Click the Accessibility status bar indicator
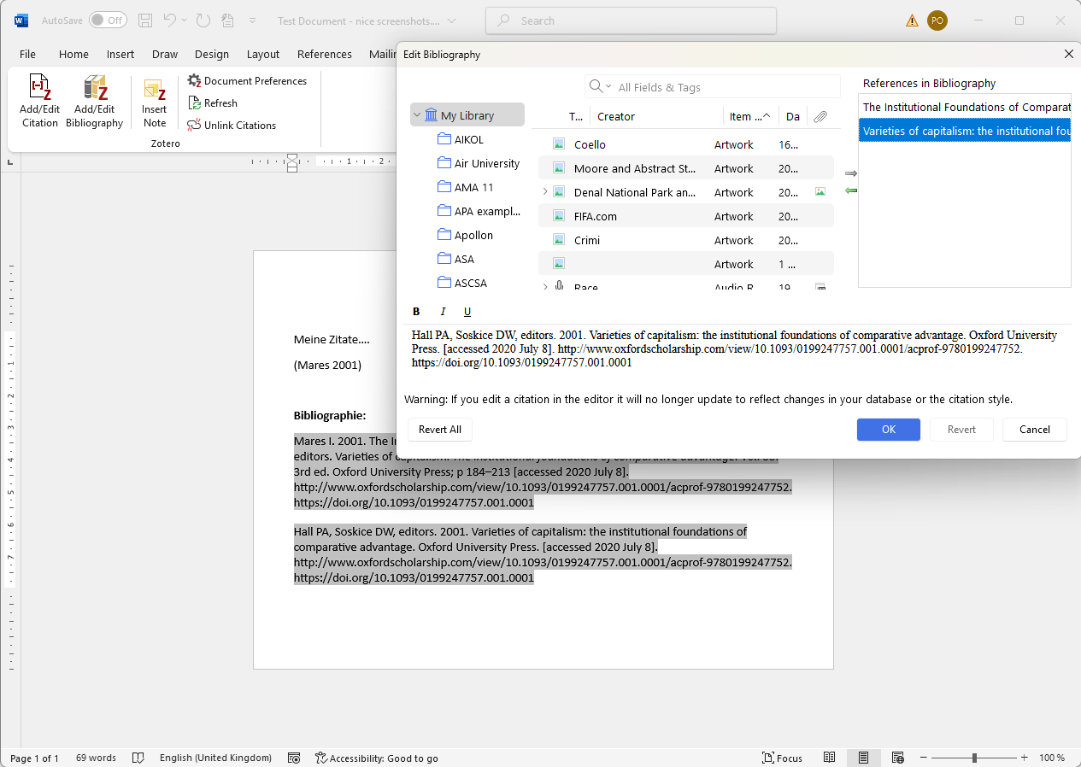The width and height of the screenshot is (1081, 767). (x=376, y=758)
